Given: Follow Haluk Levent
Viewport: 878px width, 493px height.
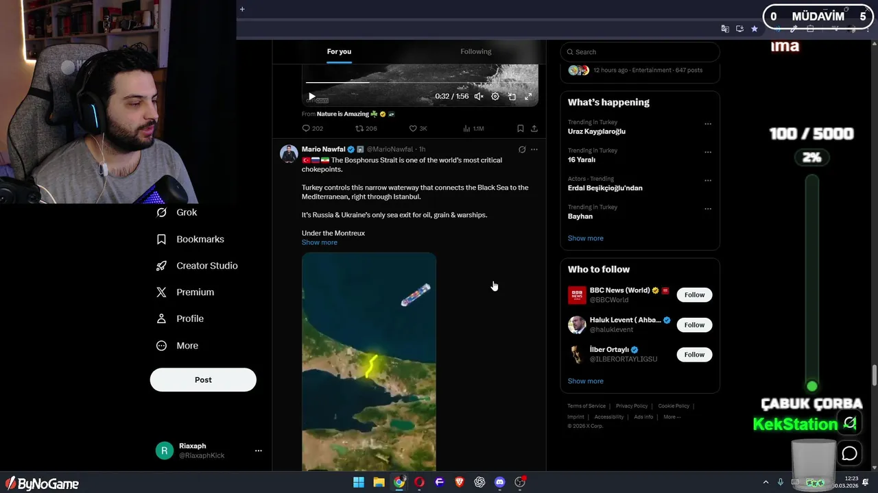Looking at the screenshot, I should tap(694, 325).
